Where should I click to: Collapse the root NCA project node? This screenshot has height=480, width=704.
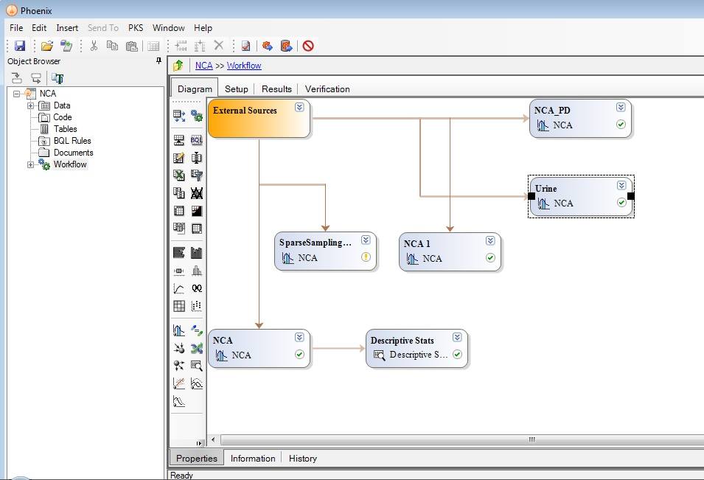pyautogui.click(x=17, y=94)
